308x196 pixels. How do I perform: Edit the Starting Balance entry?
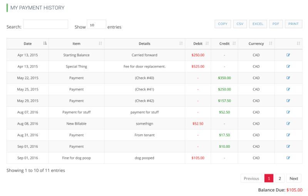coord(288,55)
